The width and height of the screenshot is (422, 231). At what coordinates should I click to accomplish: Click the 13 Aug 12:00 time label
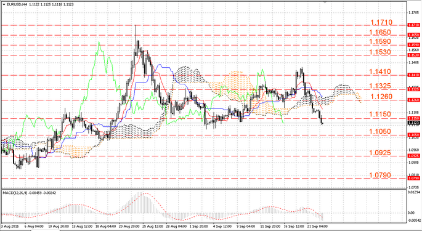(82, 227)
